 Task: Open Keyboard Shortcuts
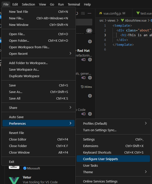113,152
